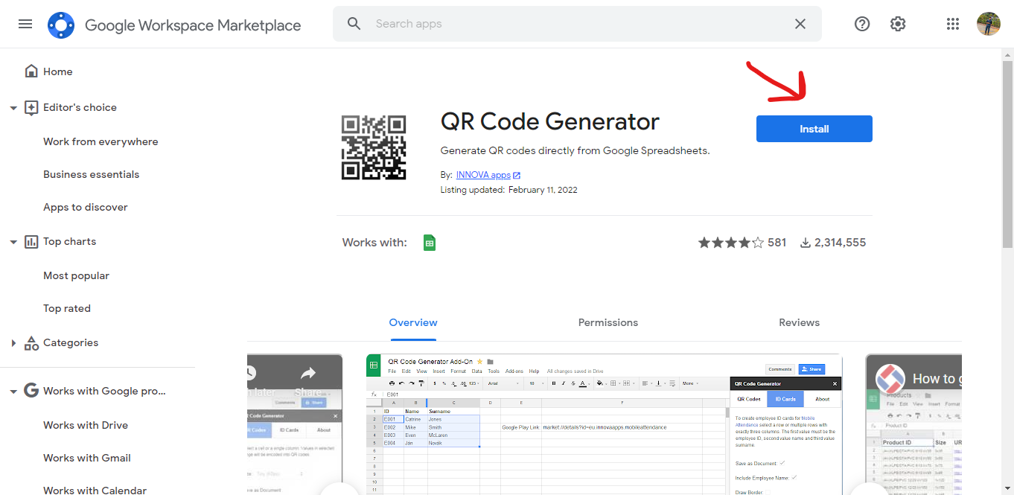The width and height of the screenshot is (1014, 495).
Task: Click the Google Sheets works-with icon
Action: 429,243
